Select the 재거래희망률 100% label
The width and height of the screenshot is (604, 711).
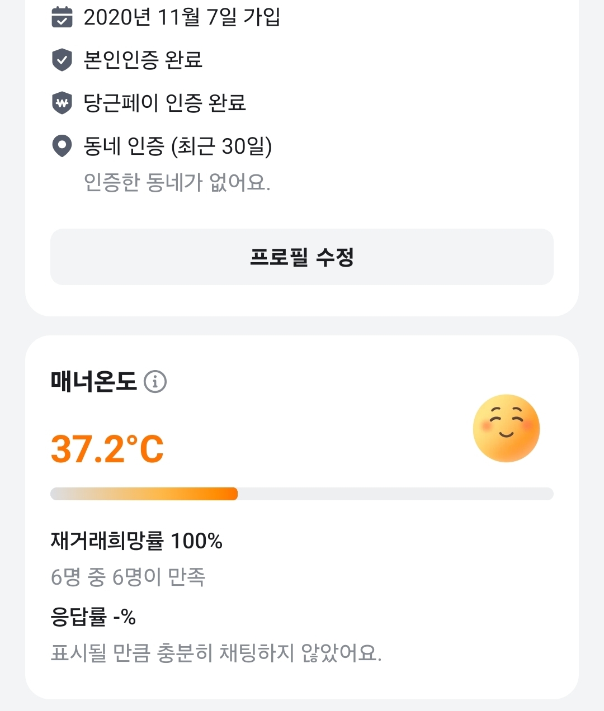point(136,541)
